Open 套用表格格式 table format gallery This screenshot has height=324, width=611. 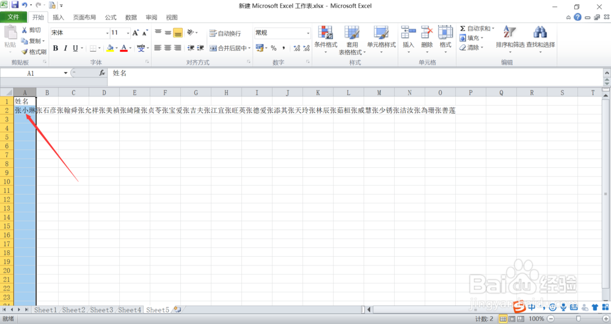(x=352, y=40)
